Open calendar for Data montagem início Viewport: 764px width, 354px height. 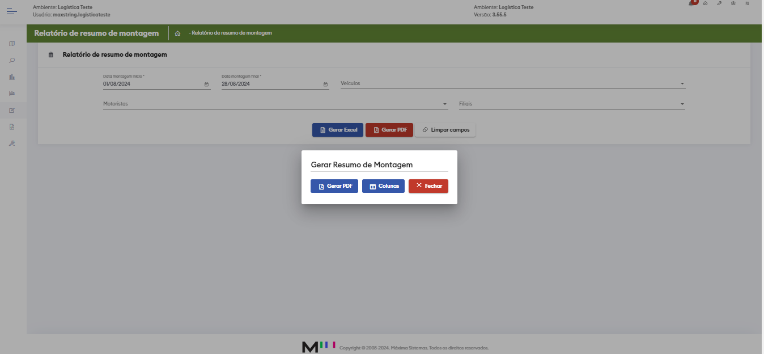[x=206, y=84]
